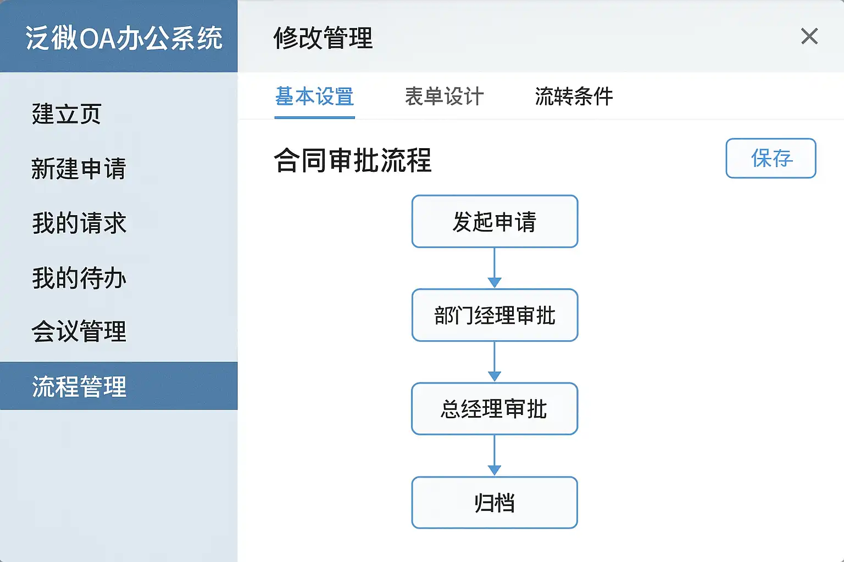Open 建立页 in the sidebar
844x562 pixels.
coord(66,114)
